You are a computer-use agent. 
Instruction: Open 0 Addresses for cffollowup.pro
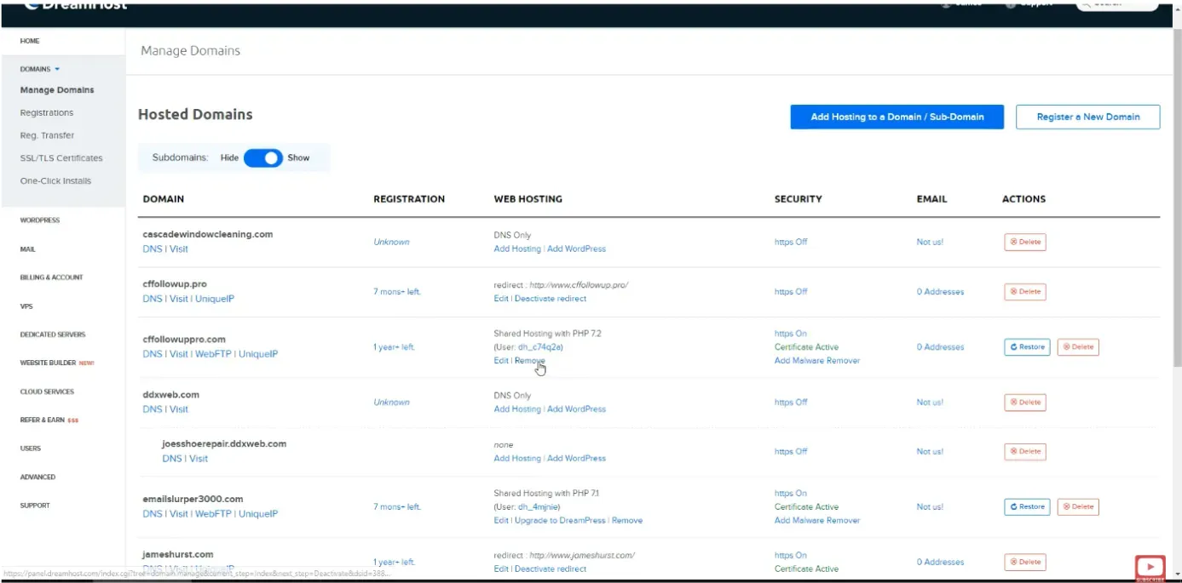pos(941,292)
